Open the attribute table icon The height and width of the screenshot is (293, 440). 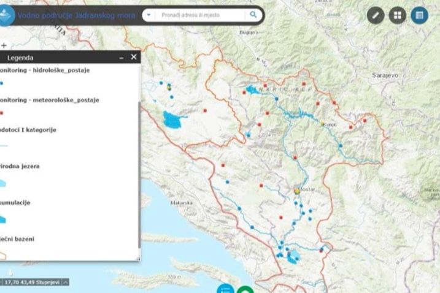tap(419, 15)
